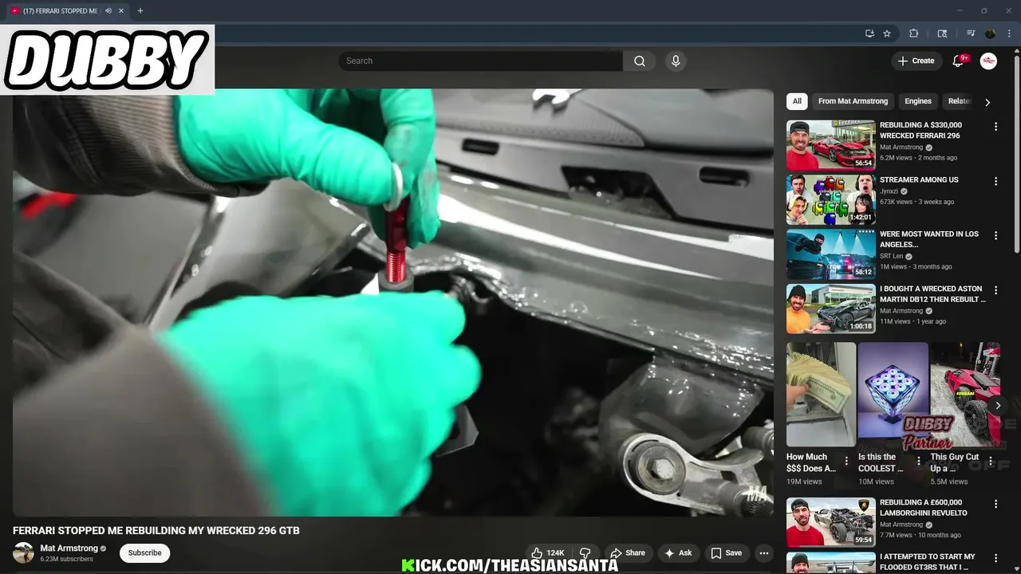Screen dimensions: 1021x574
Task: Open Rebuilding $330,000 Ferrari 296 thumbnail
Action: [x=830, y=145]
